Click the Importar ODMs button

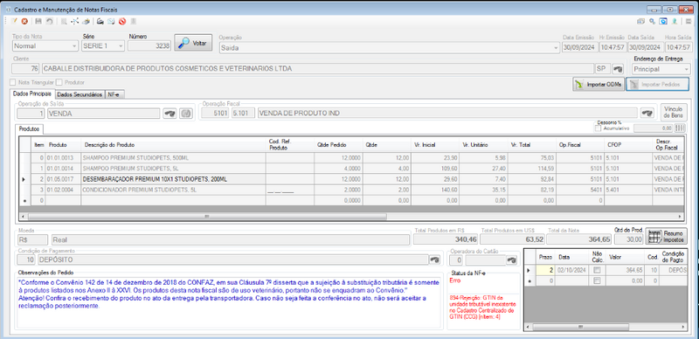(599, 84)
